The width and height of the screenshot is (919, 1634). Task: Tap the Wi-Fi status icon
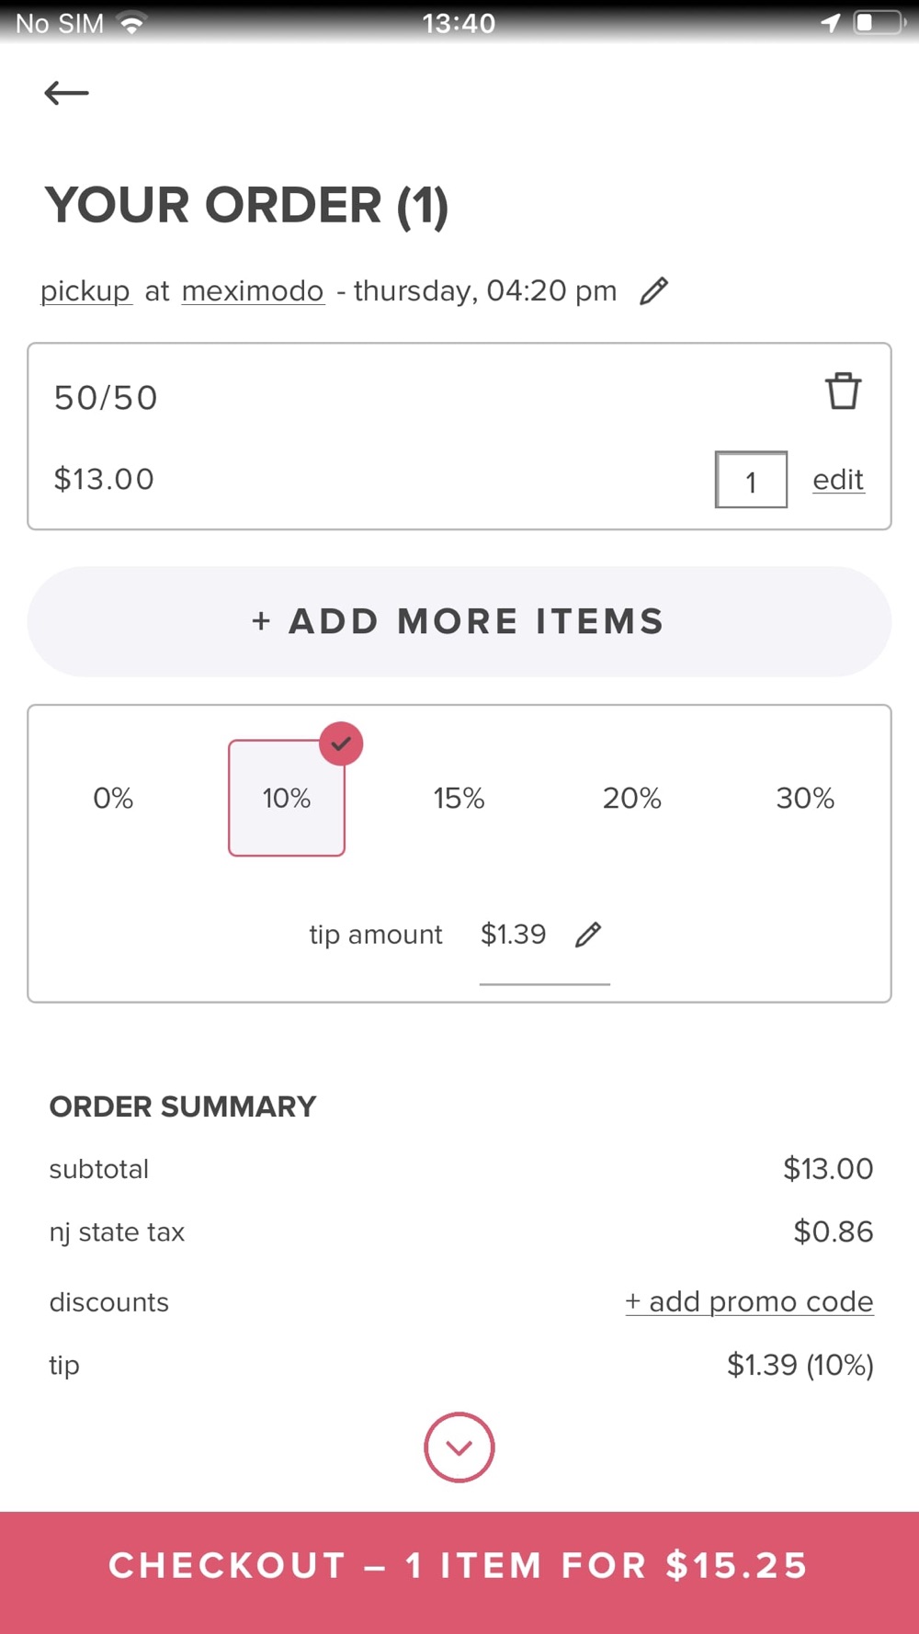133,23
